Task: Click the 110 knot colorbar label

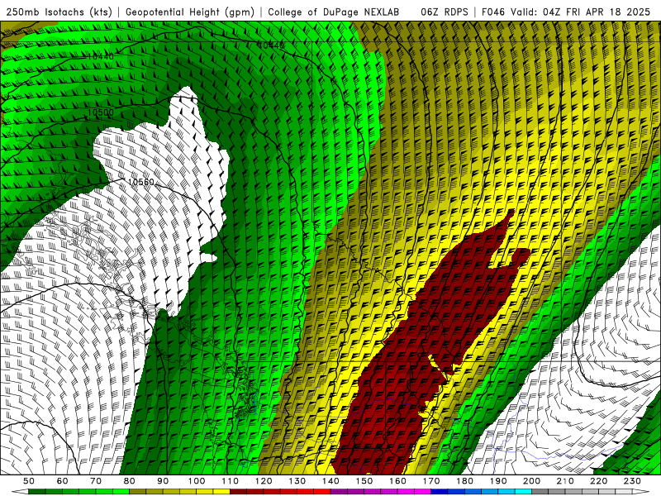Action: [x=231, y=481]
